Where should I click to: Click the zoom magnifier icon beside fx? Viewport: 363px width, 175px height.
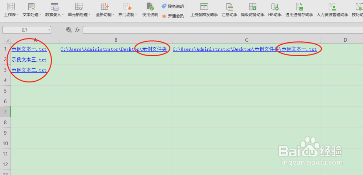tap(69, 30)
